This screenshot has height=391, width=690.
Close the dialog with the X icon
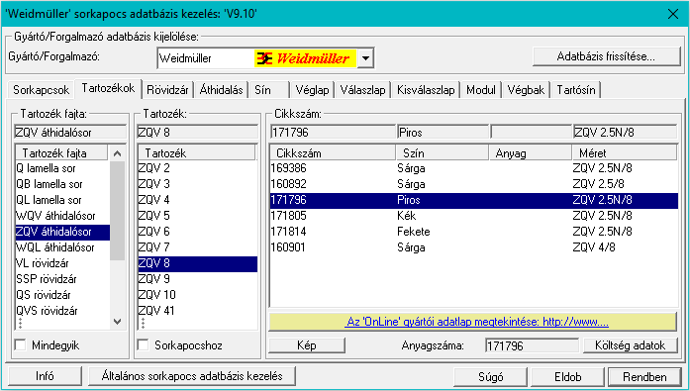point(673,14)
